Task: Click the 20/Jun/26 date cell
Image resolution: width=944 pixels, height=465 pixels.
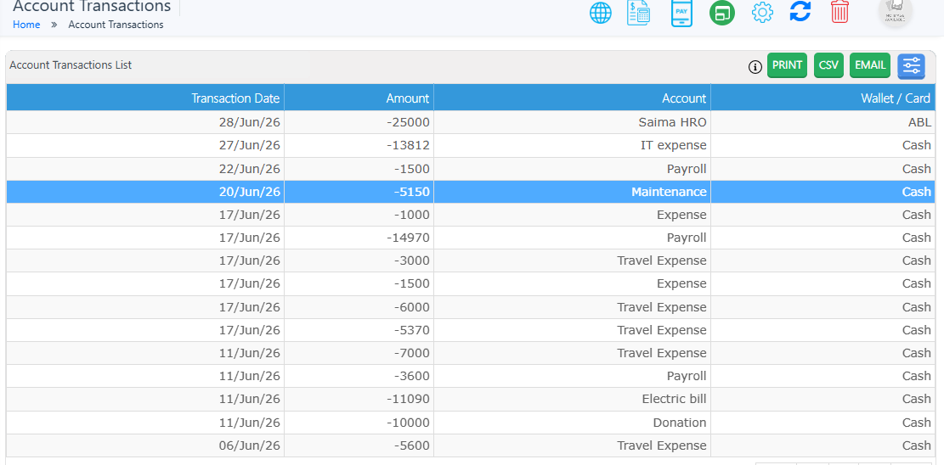Action: pyautogui.click(x=145, y=192)
